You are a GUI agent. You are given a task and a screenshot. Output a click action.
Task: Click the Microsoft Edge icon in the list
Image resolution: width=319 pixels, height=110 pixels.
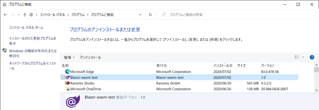pos(67,72)
